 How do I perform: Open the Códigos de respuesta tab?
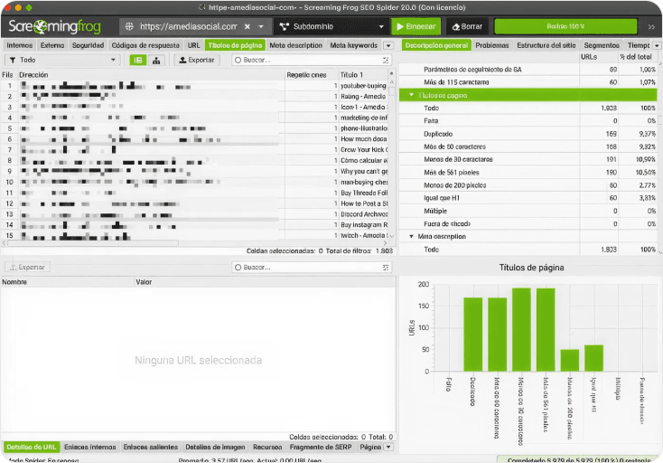tap(145, 45)
